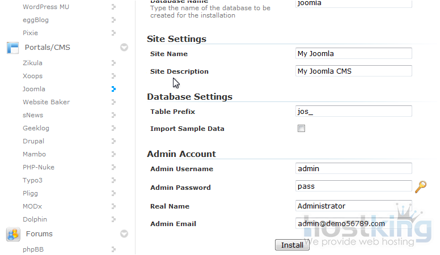The image size is (440, 255).
Task: Click the arrow icon beside Drupal
Action: click(113, 141)
